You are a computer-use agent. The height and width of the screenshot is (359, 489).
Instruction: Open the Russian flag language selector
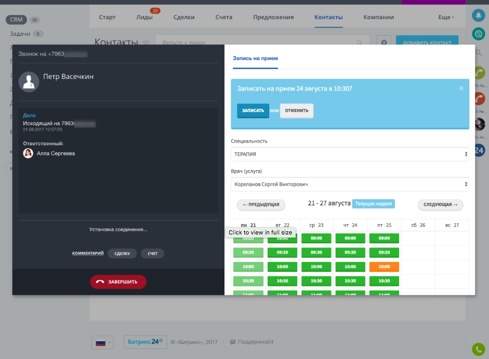[x=102, y=342]
